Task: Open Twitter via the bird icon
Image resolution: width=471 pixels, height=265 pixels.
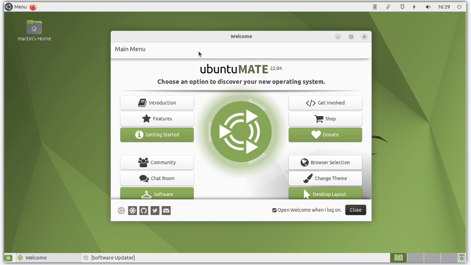Action: tap(154, 210)
